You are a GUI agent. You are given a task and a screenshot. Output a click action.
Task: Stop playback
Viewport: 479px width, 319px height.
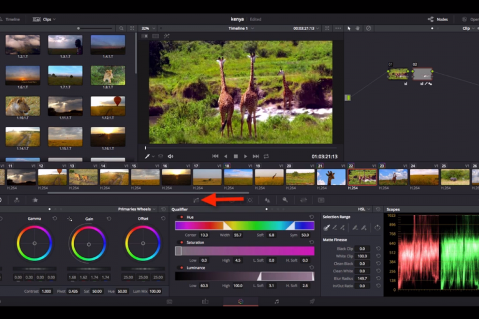pos(236,156)
